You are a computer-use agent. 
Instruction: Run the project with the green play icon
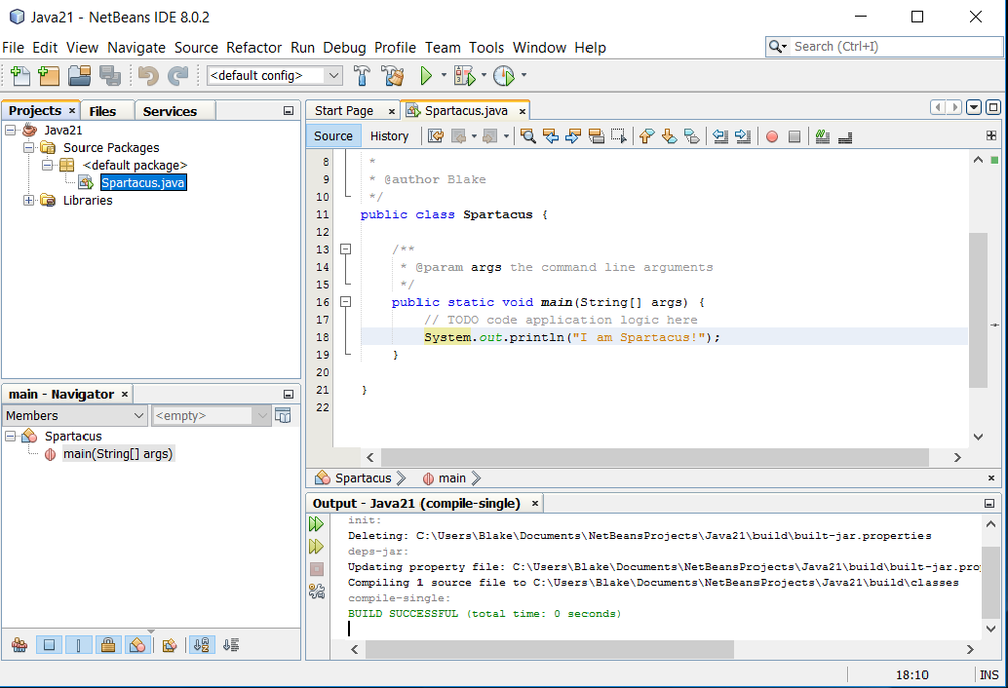[426, 75]
